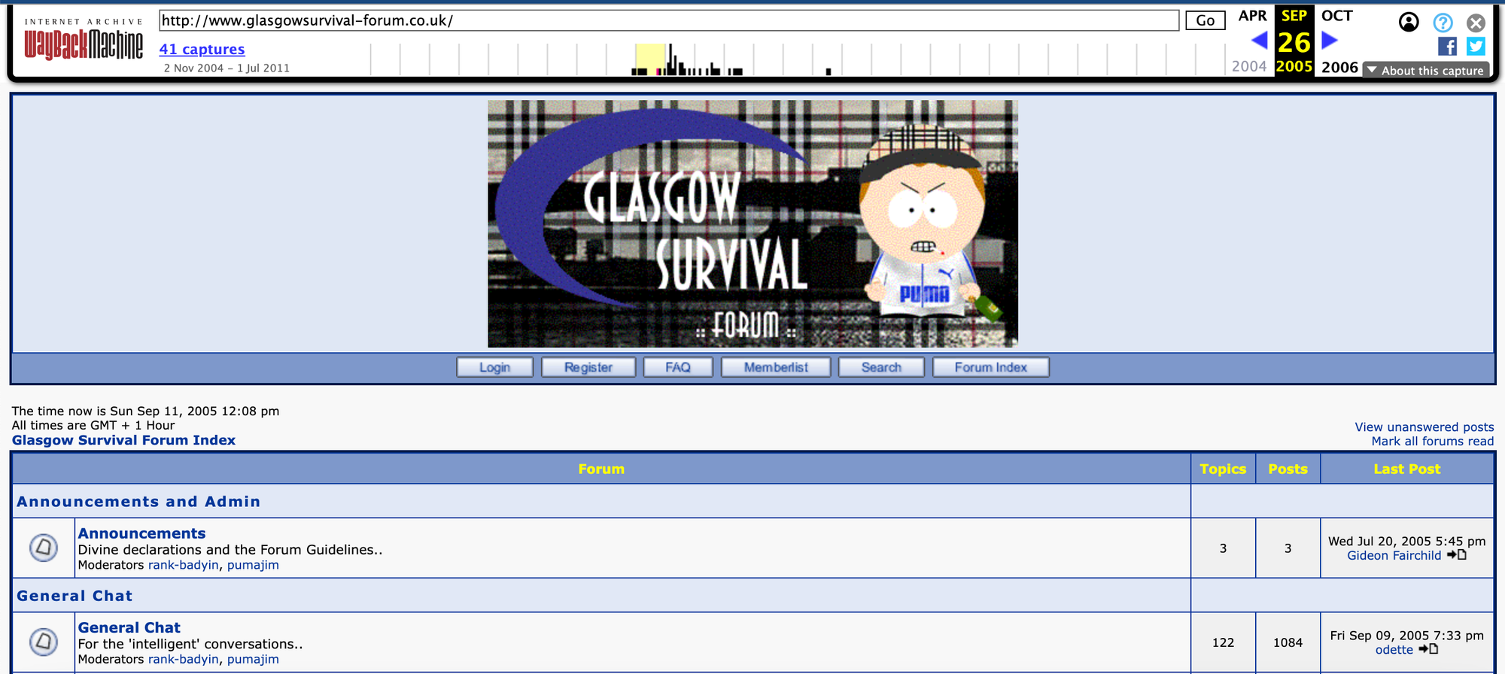Click the Wayback URL input field
Viewport: 1505px width, 674px height.
point(669,20)
